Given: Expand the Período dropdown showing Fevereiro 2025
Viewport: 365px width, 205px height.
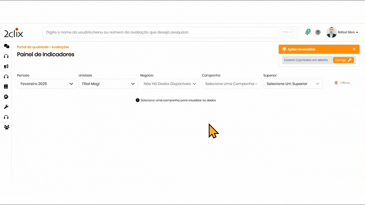Looking at the screenshot, I should [x=47, y=84].
